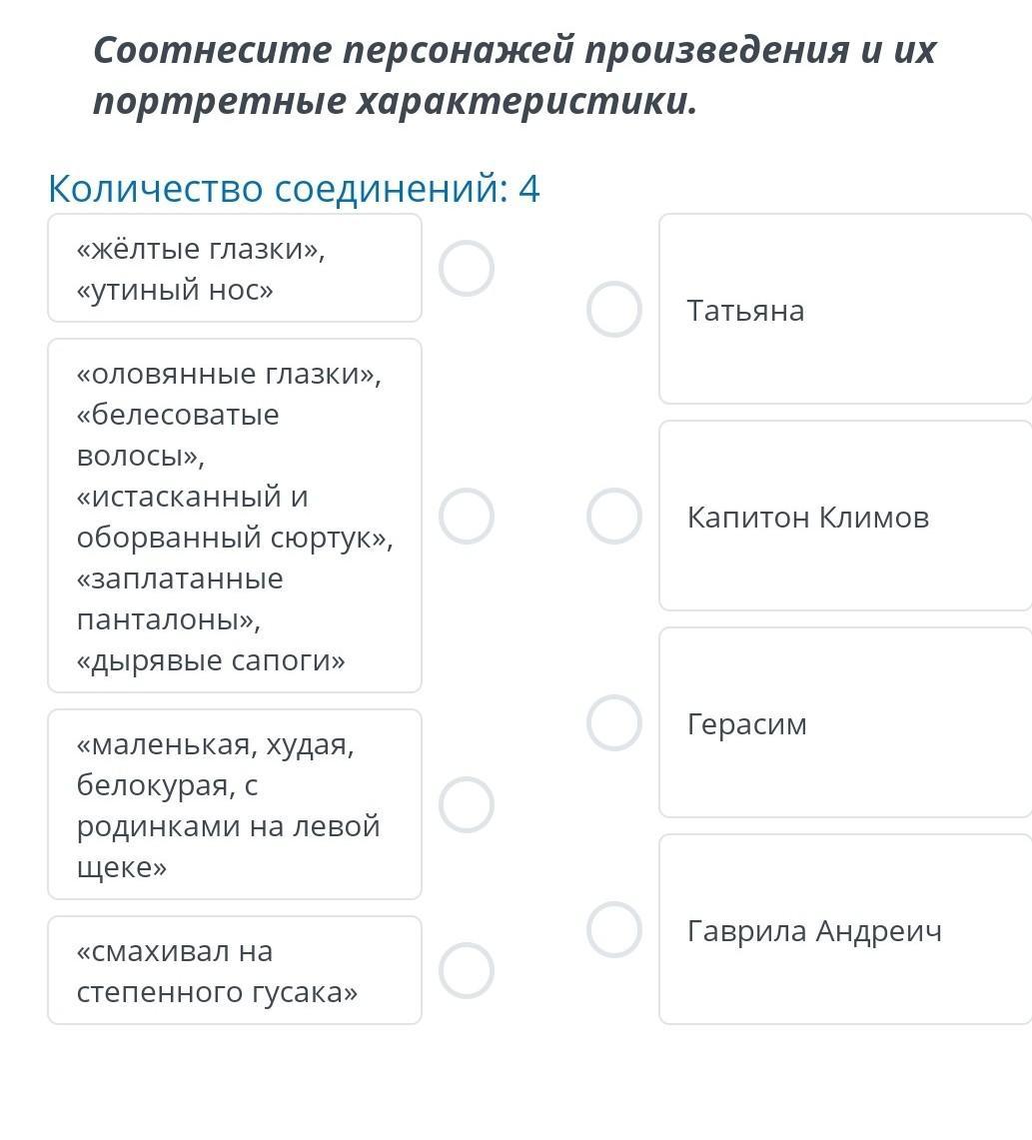
Task: Click the «портретные характеристики» line of the heading
Action: (395, 102)
